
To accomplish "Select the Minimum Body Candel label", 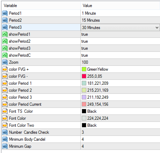I will click(x=27, y=139).
